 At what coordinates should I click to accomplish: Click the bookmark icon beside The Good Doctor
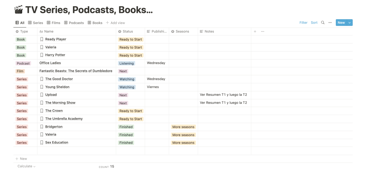click(42, 79)
